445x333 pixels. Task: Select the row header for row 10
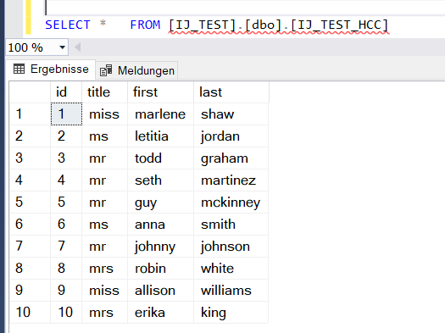30,313
